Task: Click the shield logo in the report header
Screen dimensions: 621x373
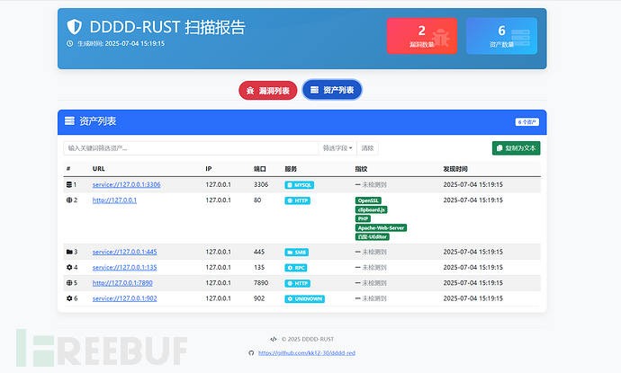Action: [x=76, y=28]
